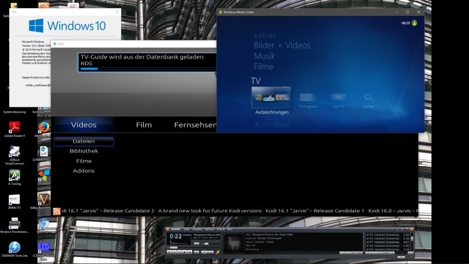
Task: Select playlist track 4117 in Winamp
Action: [x=388, y=242]
